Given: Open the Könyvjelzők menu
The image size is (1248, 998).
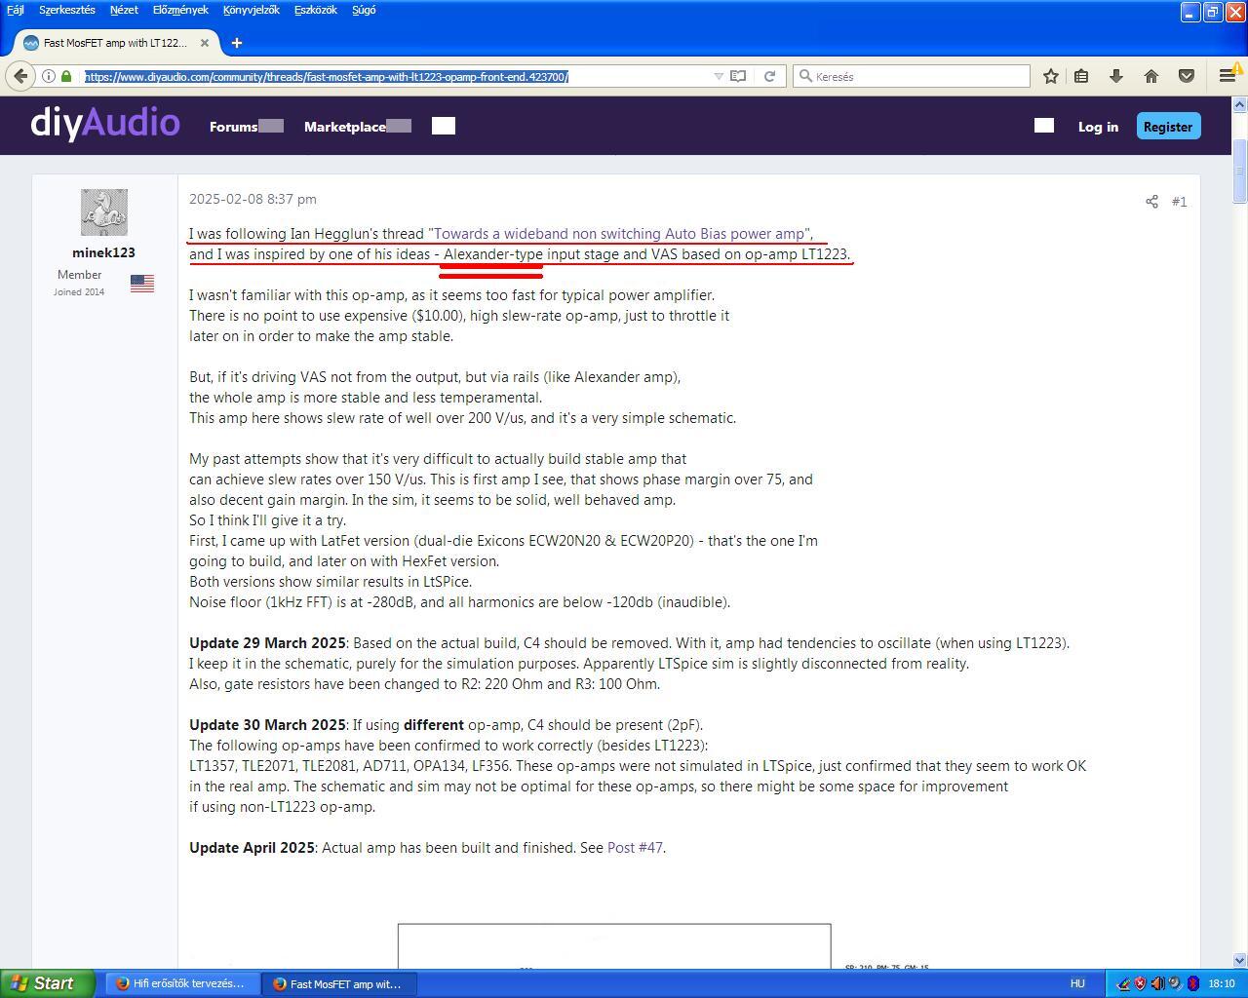Looking at the screenshot, I should pos(251,10).
